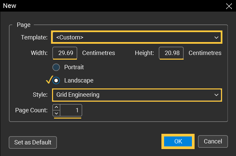This screenshot has width=236, height=156.
Task: Click the New dialog title bar text
Action: click(x=10, y=6)
